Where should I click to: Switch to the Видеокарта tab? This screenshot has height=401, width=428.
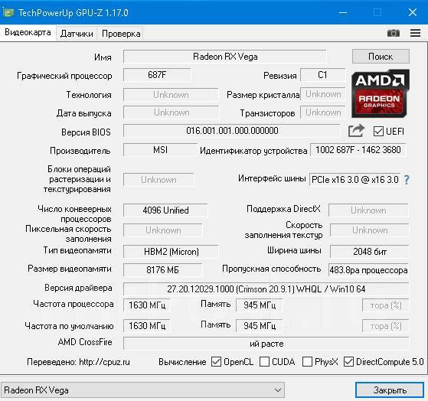(28, 32)
